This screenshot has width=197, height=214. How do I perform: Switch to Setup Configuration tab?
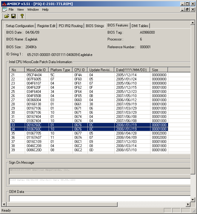20,26
